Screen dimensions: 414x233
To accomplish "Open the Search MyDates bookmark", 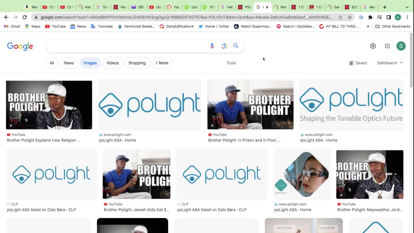I will coord(295,26).
